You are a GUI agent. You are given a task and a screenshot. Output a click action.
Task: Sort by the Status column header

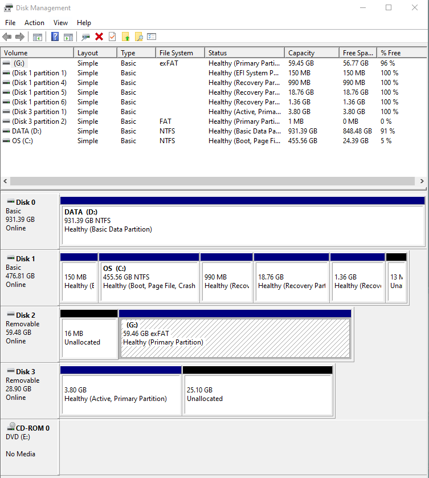point(245,52)
